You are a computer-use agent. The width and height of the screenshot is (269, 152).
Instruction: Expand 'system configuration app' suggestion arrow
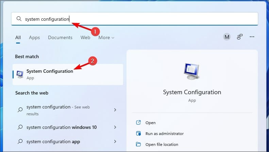click(x=115, y=141)
